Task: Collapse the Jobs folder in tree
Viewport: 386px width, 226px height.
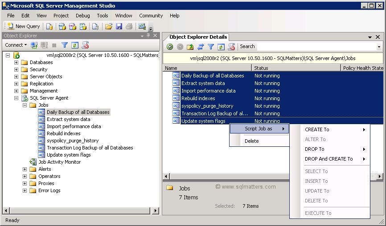Action: (25, 105)
